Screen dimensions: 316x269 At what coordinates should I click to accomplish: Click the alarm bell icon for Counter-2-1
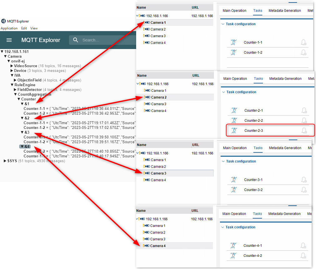(x=304, y=110)
